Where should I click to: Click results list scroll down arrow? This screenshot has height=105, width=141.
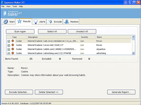tap(133, 53)
